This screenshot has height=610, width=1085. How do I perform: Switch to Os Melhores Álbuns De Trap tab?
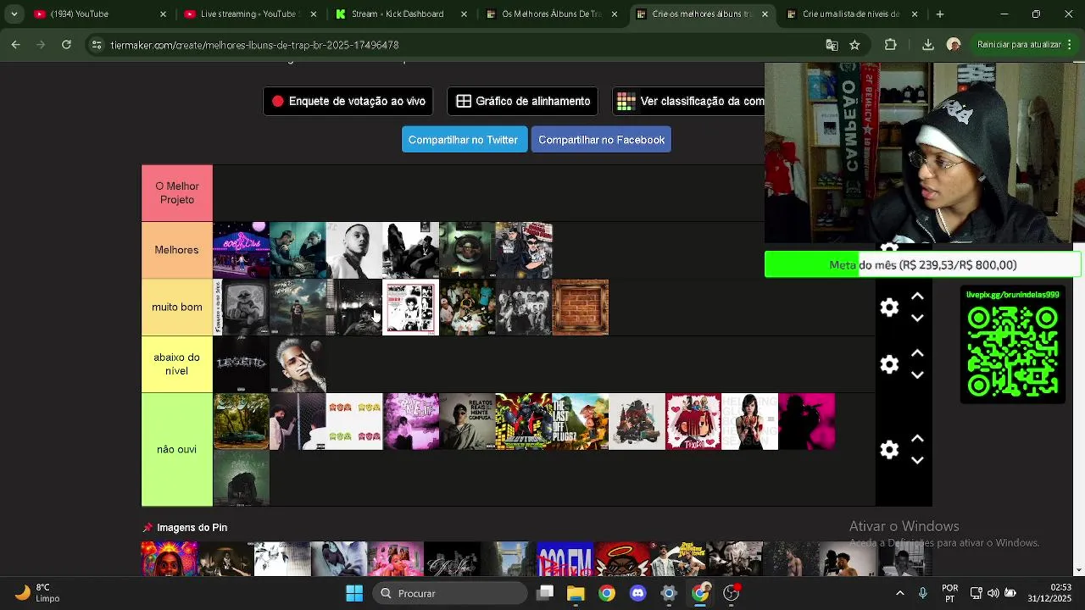point(549,14)
